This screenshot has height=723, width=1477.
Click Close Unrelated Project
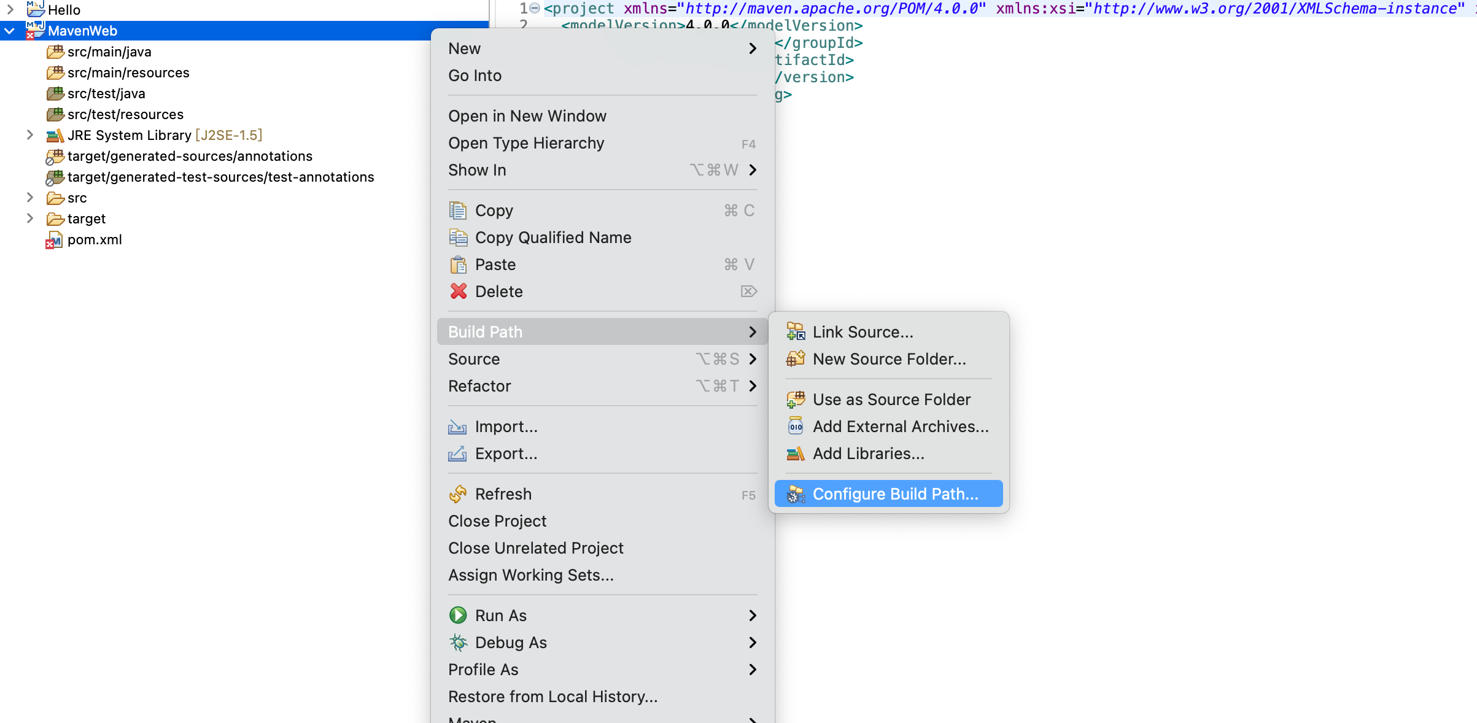[535, 548]
